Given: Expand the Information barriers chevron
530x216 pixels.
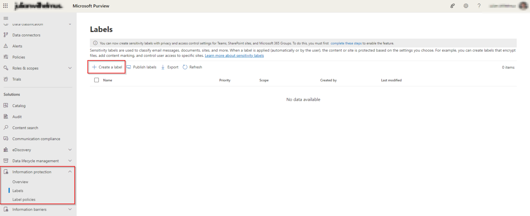Looking at the screenshot, I should click(70, 209).
